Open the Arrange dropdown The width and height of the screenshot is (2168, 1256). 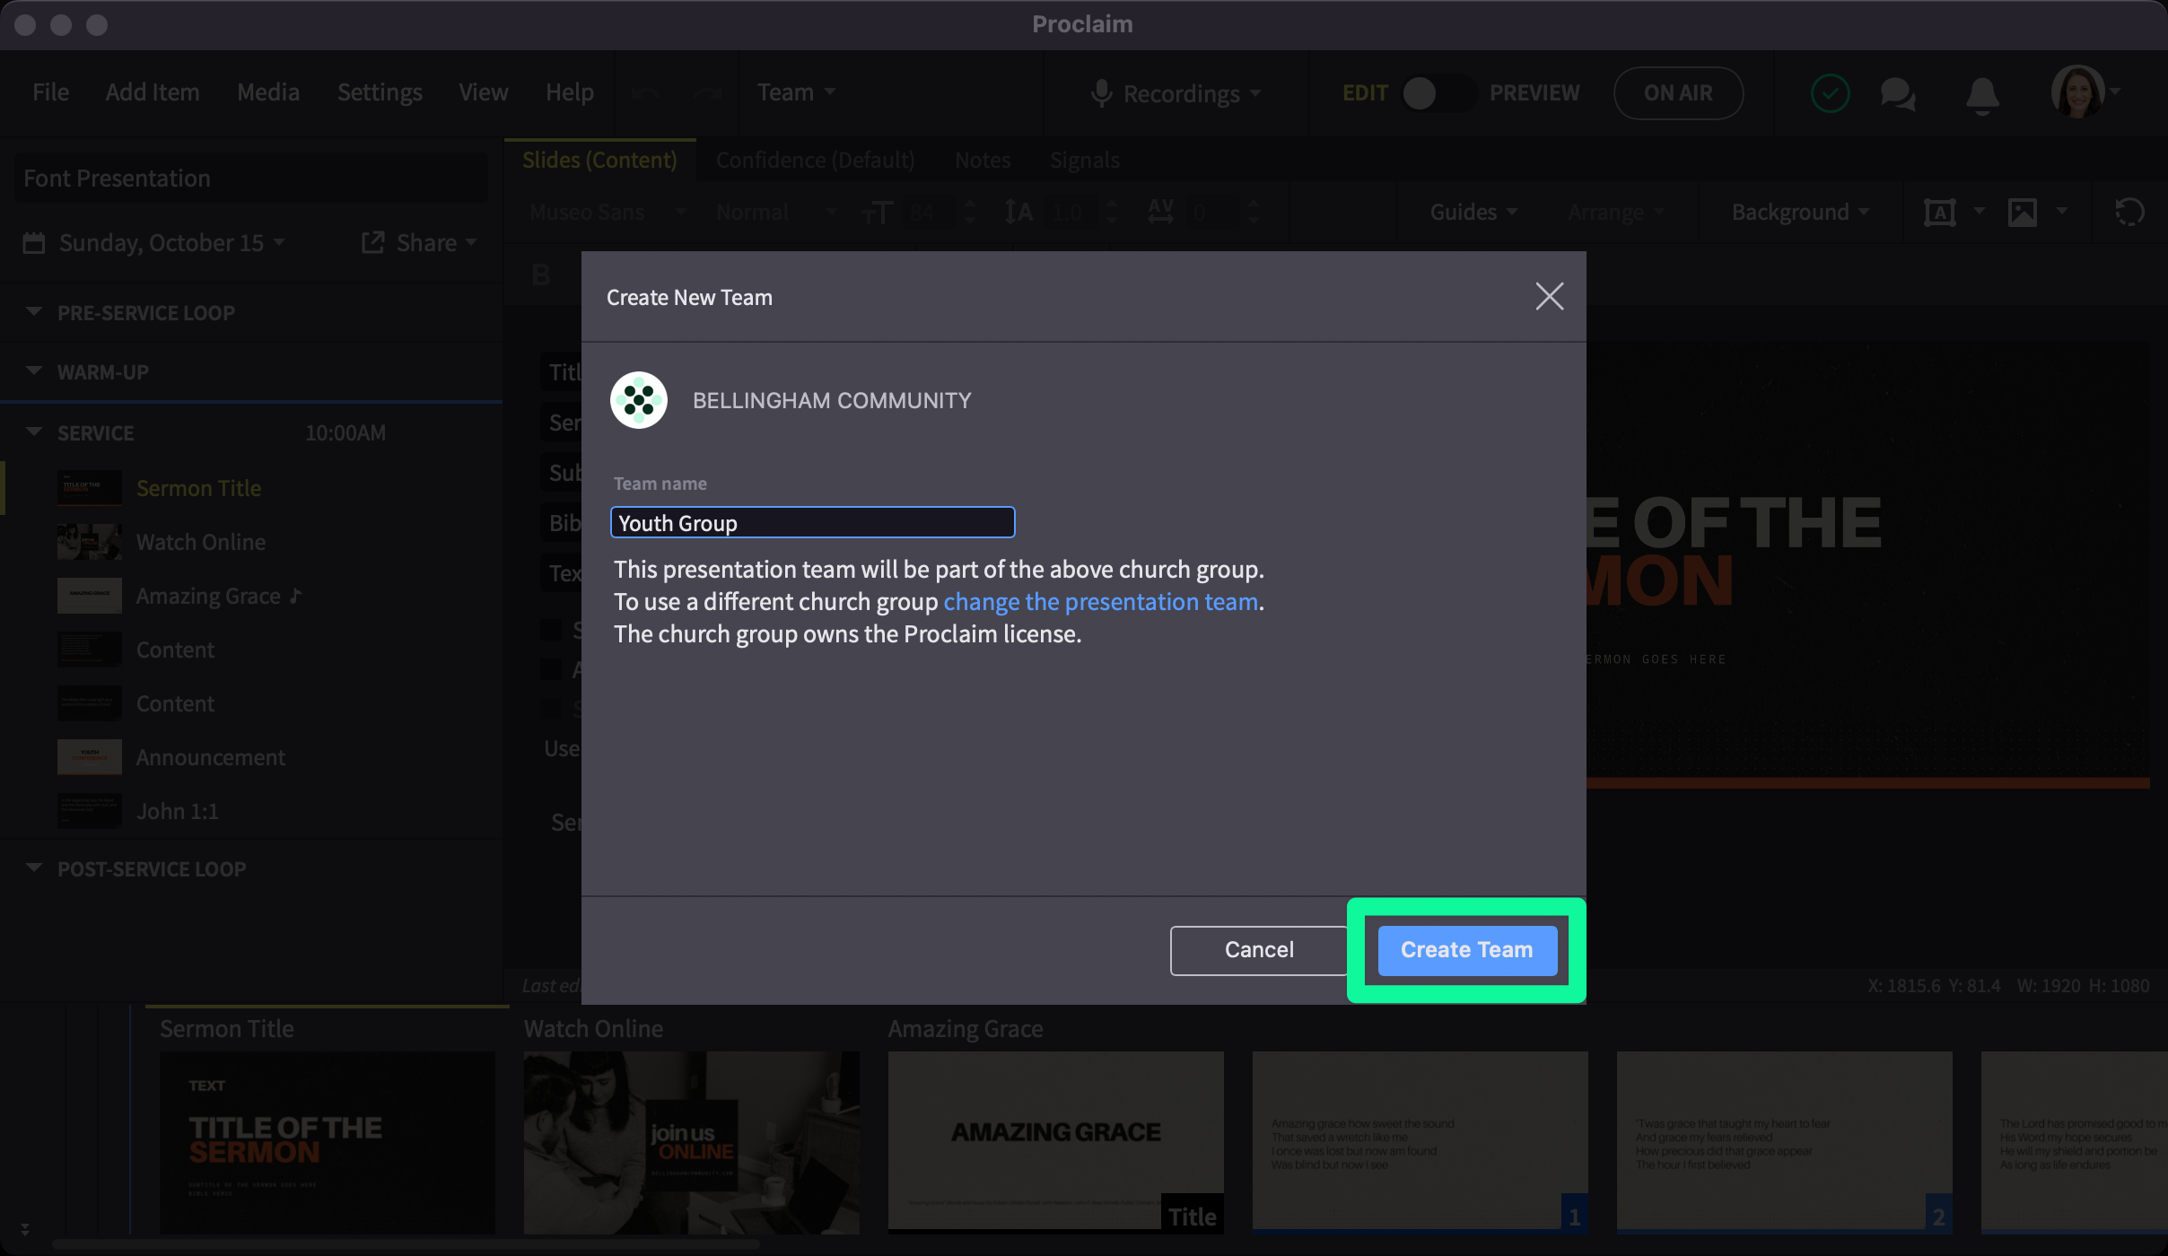(1615, 213)
